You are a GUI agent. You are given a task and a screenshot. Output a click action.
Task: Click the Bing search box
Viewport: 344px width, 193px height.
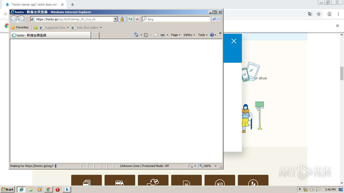pyautogui.click(x=176, y=19)
